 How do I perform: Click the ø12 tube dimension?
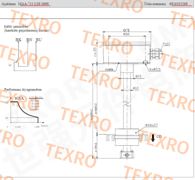click(x=135, y=88)
